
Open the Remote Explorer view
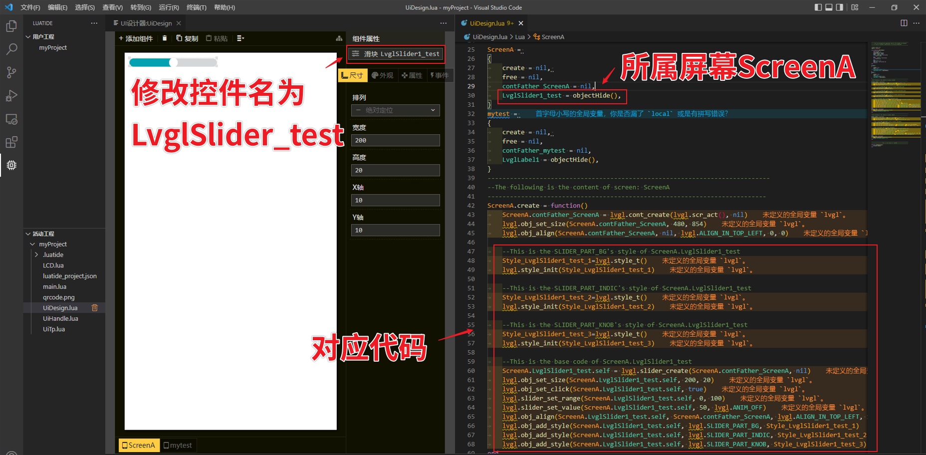(x=11, y=119)
